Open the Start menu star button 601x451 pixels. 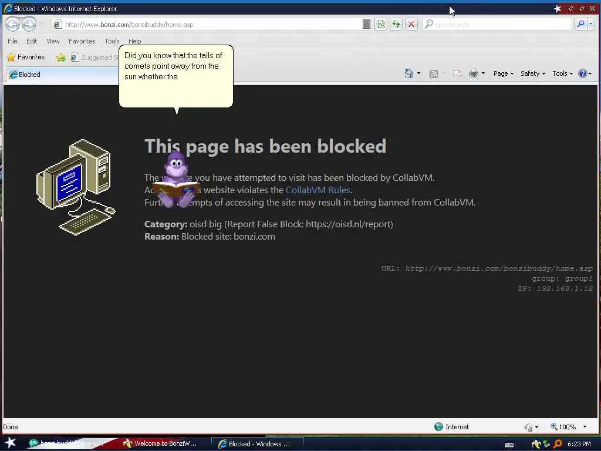[x=11, y=443]
